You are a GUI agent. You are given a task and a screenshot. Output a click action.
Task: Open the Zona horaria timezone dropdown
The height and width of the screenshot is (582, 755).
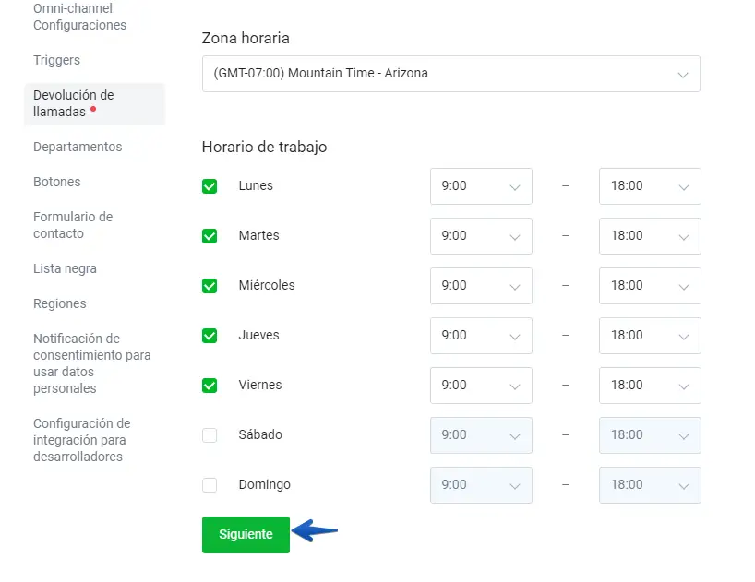450,74
